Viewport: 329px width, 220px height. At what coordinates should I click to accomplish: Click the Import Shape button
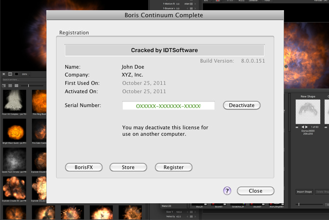click(304, 192)
